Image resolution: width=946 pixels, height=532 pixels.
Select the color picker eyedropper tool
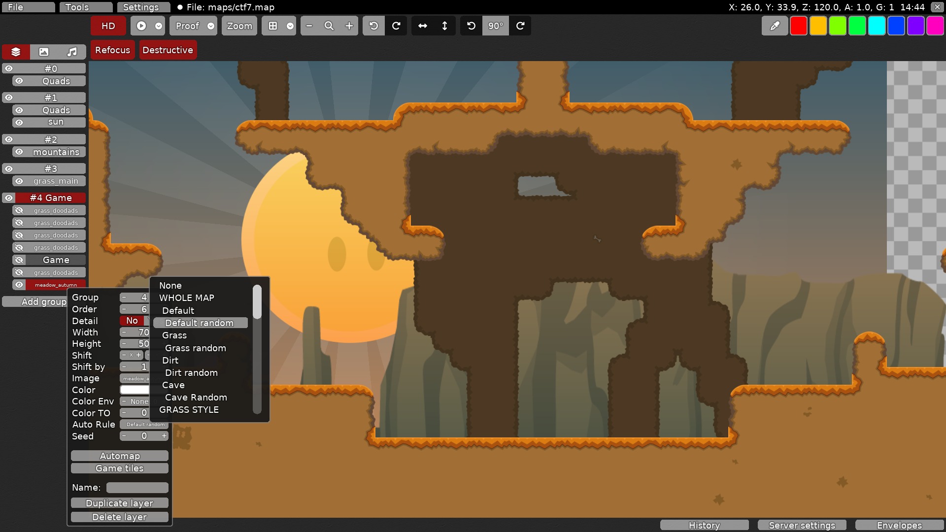tap(775, 26)
